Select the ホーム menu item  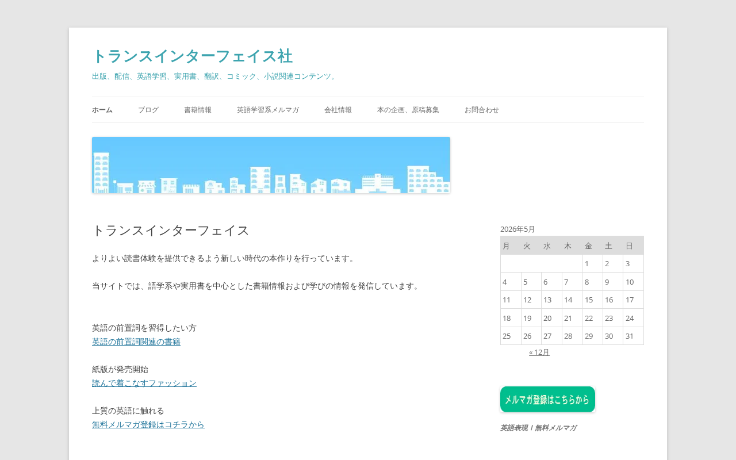pos(102,110)
